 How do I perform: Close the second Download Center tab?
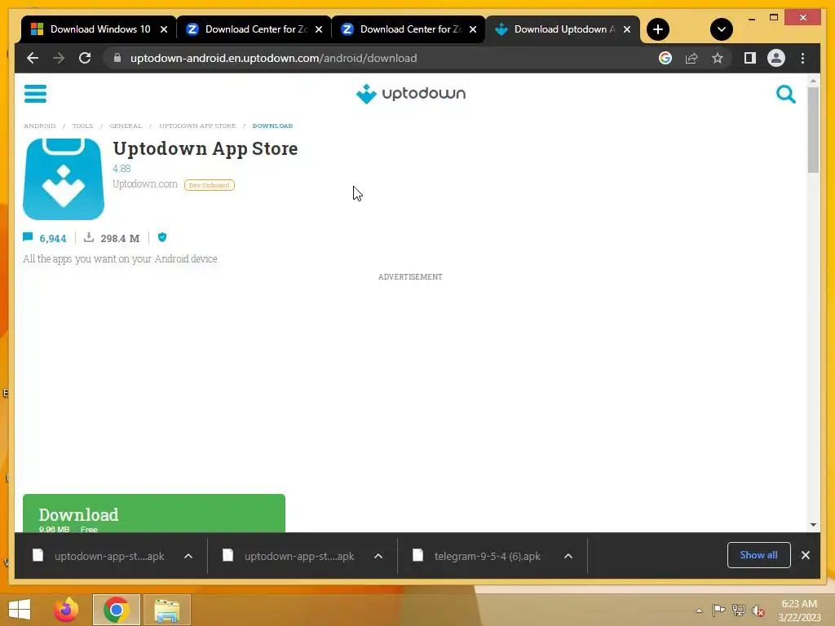pos(472,29)
